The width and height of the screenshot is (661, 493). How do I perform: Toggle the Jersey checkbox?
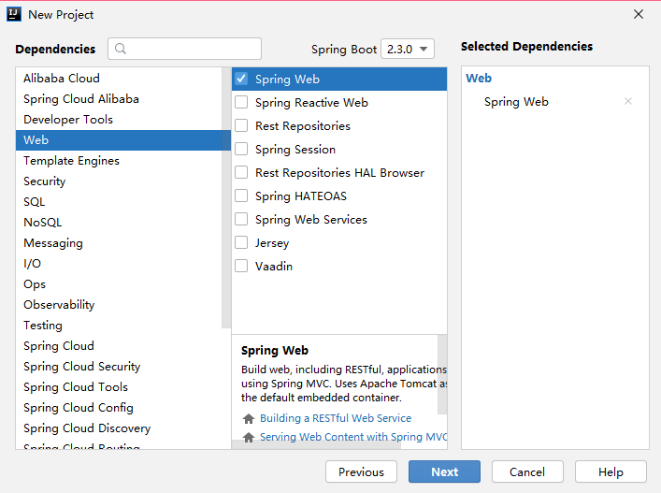(x=241, y=243)
